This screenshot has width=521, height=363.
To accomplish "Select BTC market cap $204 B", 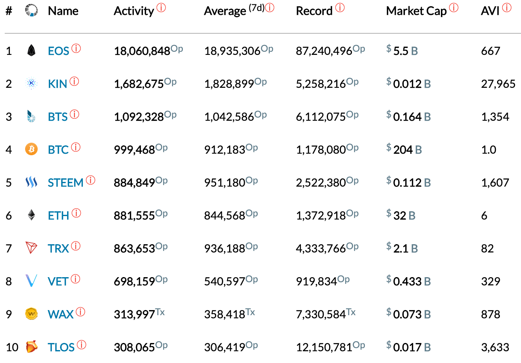I will pos(404,149).
